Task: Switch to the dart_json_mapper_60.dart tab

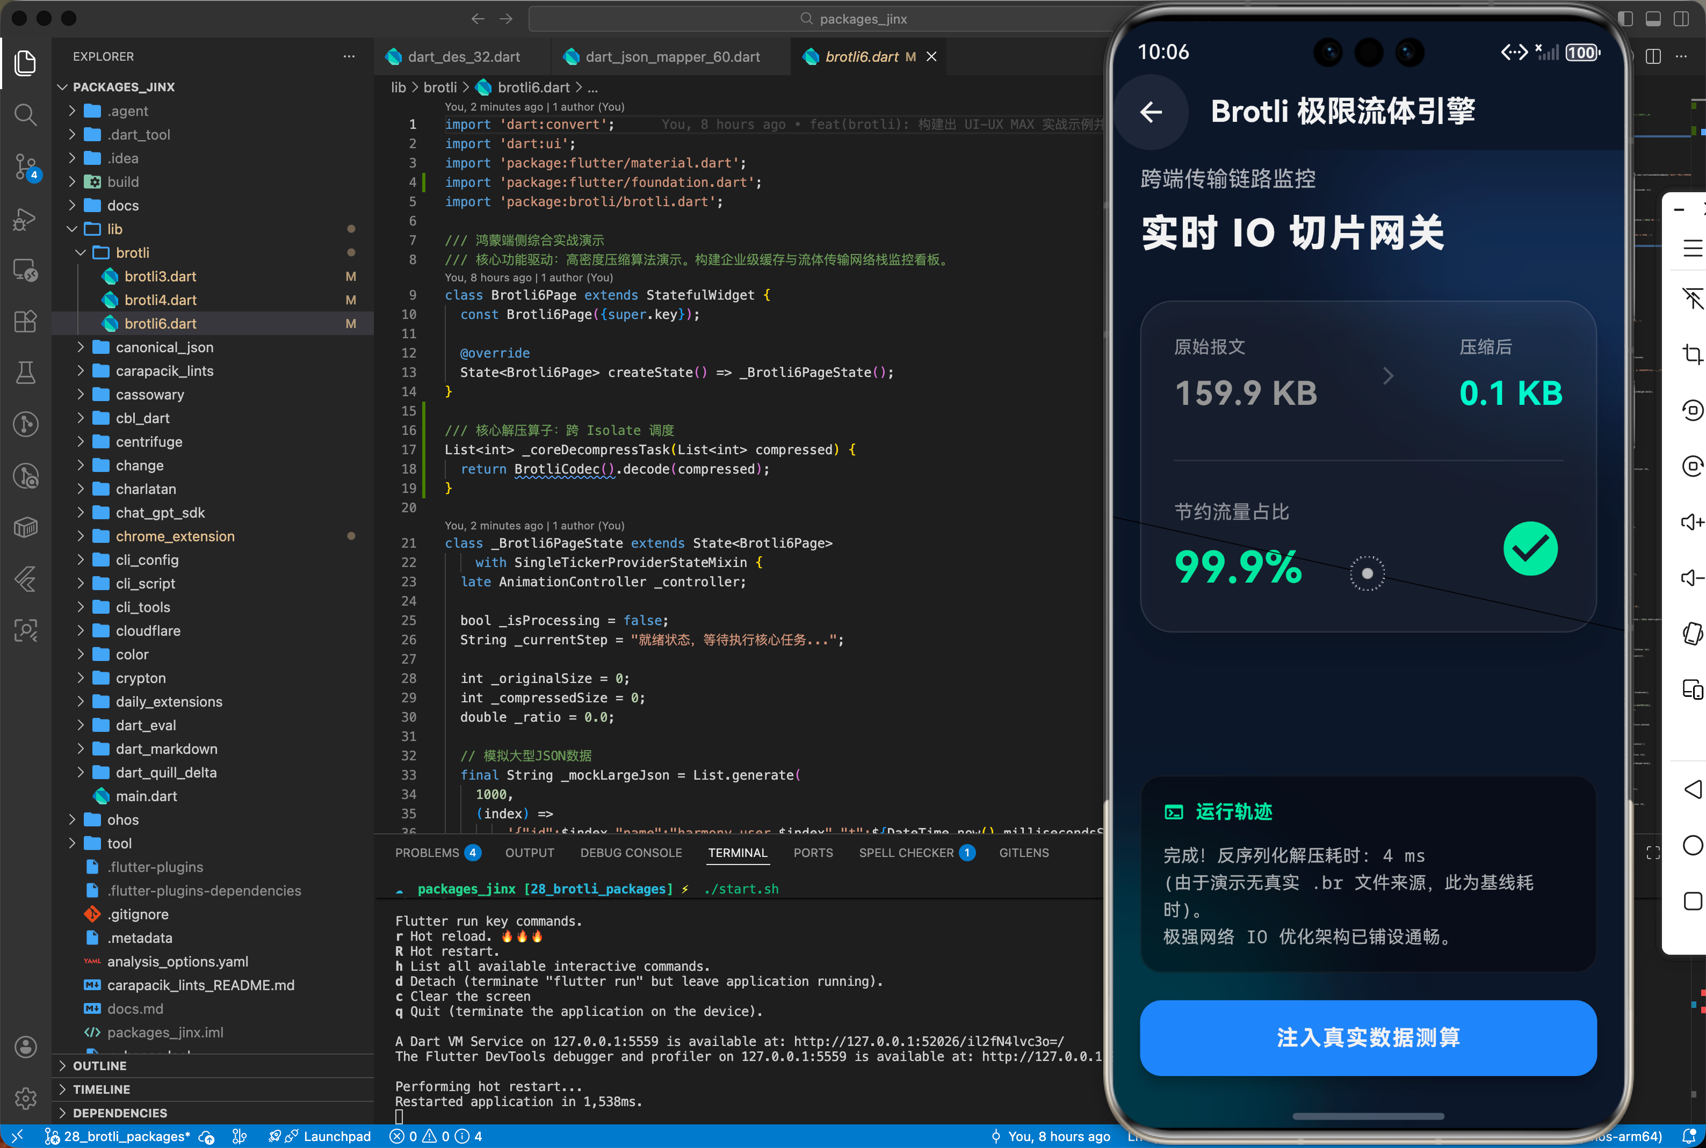Action: point(671,57)
